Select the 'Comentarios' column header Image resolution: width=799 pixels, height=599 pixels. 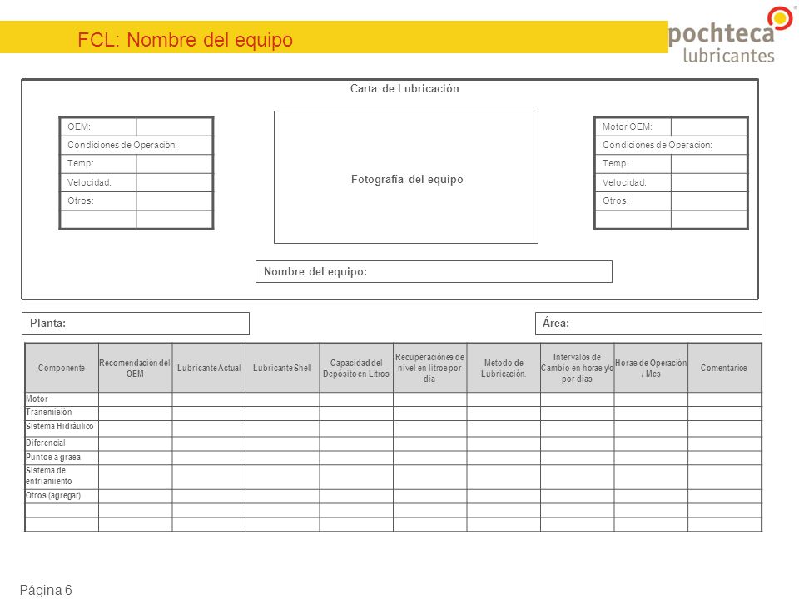point(724,368)
